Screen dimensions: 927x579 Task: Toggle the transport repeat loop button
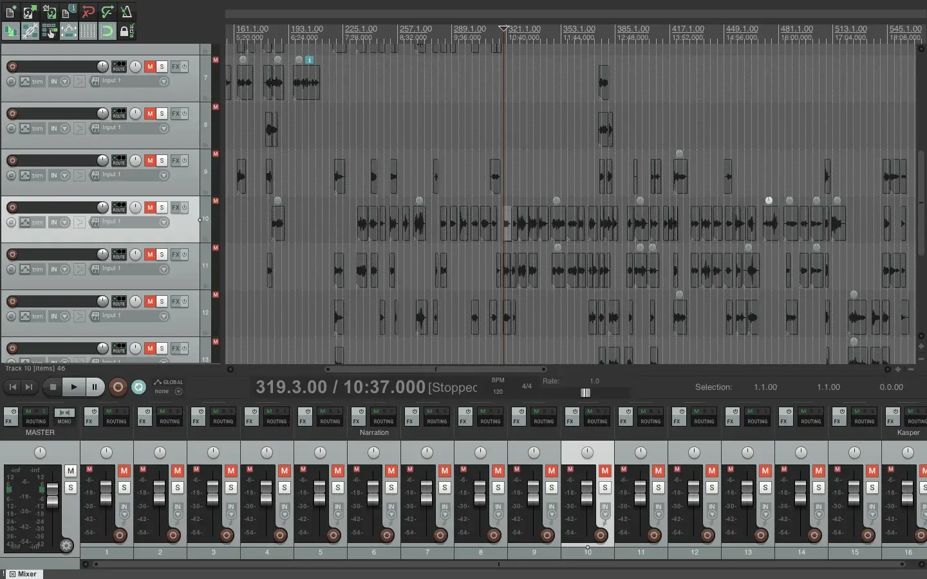point(138,387)
